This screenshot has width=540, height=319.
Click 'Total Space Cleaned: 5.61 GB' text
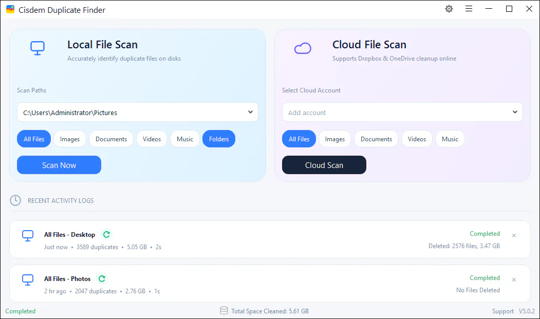(x=270, y=311)
